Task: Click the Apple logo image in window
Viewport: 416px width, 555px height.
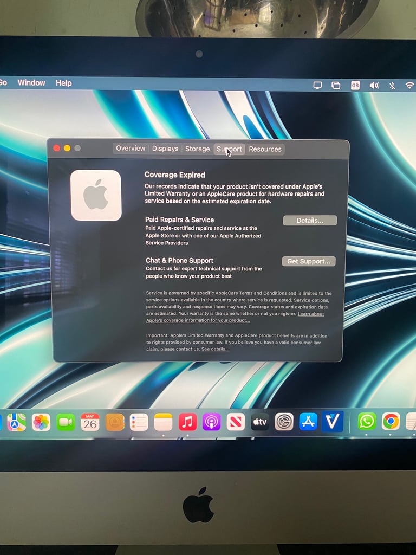Action: pyautogui.click(x=96, y=195)
